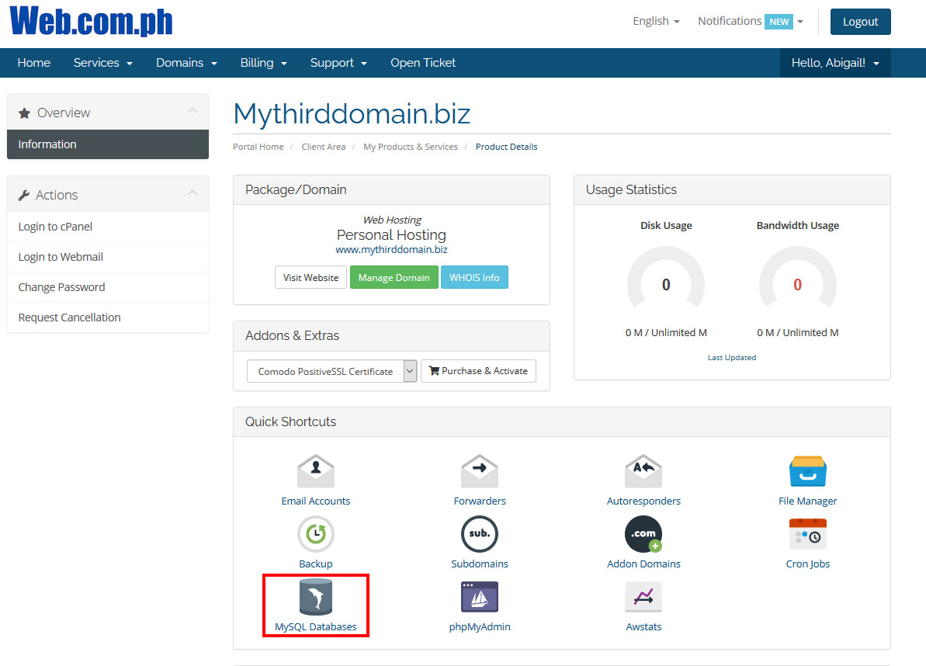Image resolution: width=926 pixels, height=666 pixels.
Task: Collapse the Overview sidebar panel
Action: [x=192, y=110]
